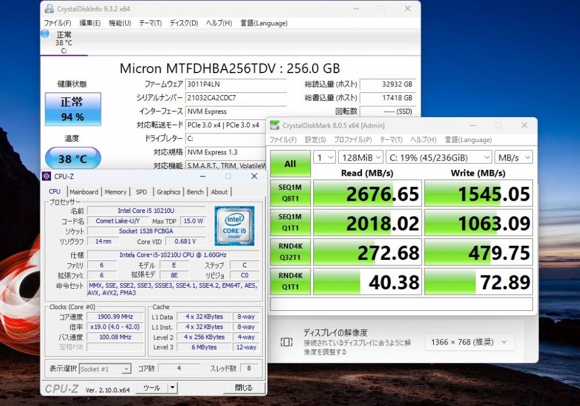Click the core speed 1900.99 MHz value
Screen dimensions: 580x406
click(x=115, y=317)
